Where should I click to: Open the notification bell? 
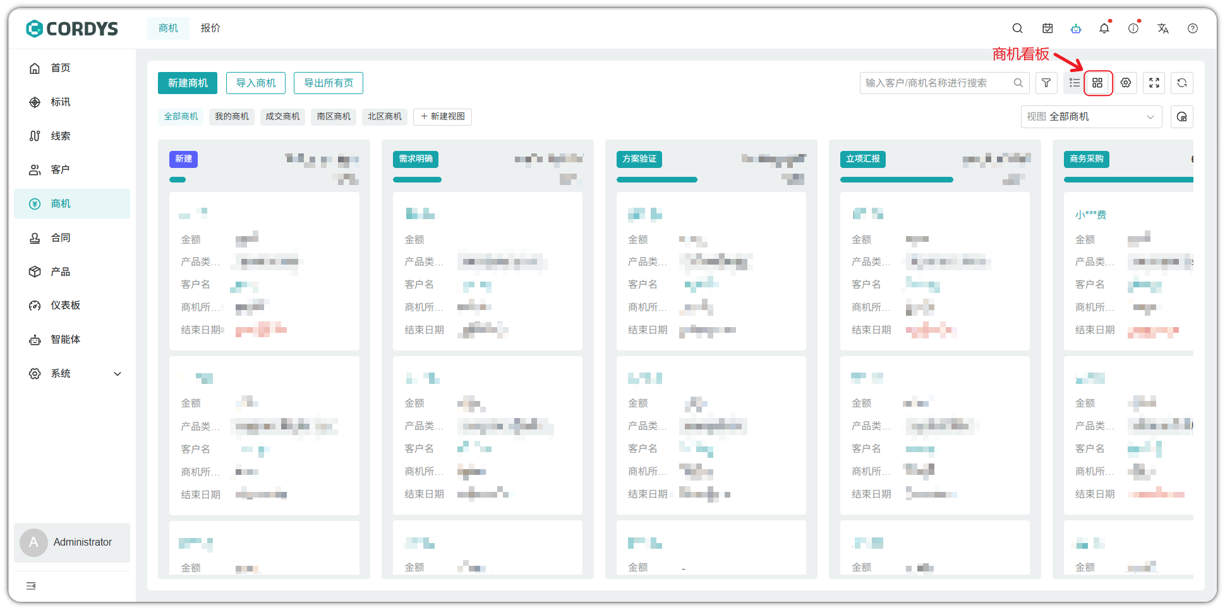click(x=1104, y=28)
